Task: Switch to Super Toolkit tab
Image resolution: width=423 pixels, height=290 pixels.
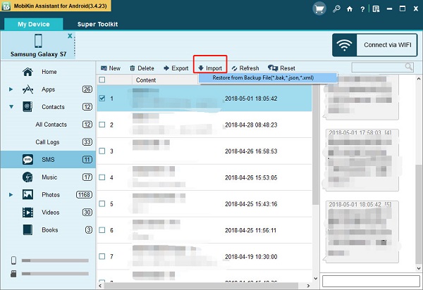Action: tap(98, 24)
